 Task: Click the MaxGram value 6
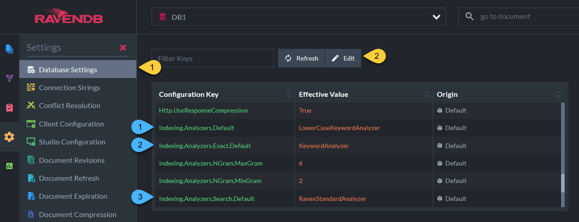(x=300, y=163)
